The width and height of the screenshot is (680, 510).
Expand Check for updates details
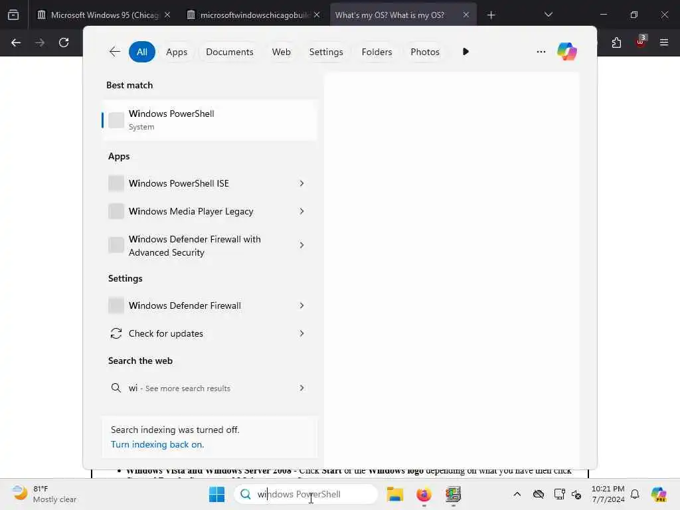[302, 333]
